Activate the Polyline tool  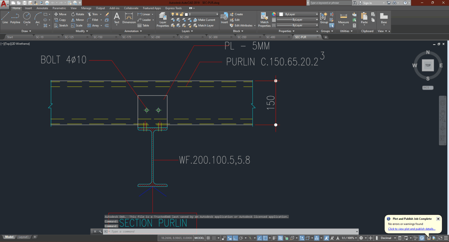[15, 19]
